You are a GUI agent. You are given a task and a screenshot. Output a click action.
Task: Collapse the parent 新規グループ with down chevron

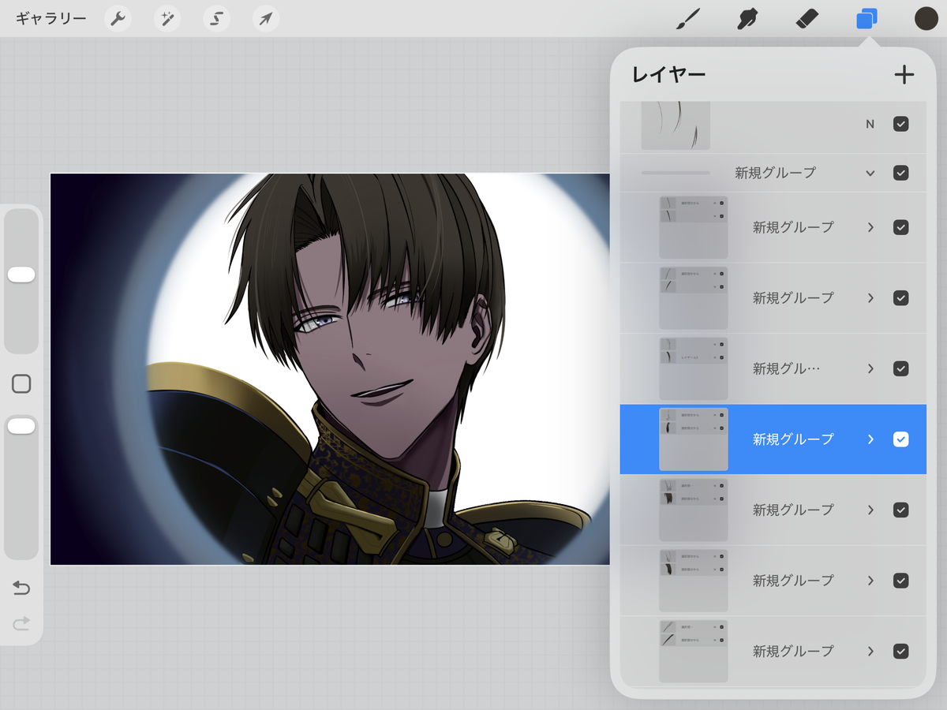[870, 173]
